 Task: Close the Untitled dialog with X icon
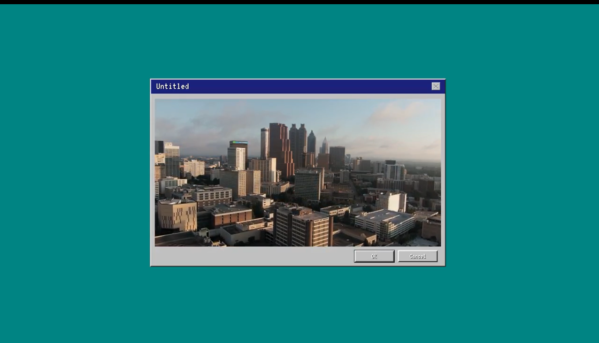click(x=436, y=86)
